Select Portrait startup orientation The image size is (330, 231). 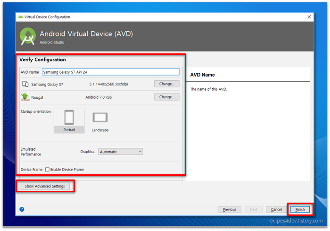[x=69, y=121]
